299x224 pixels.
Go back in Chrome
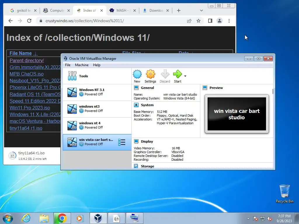click(11, 21)
